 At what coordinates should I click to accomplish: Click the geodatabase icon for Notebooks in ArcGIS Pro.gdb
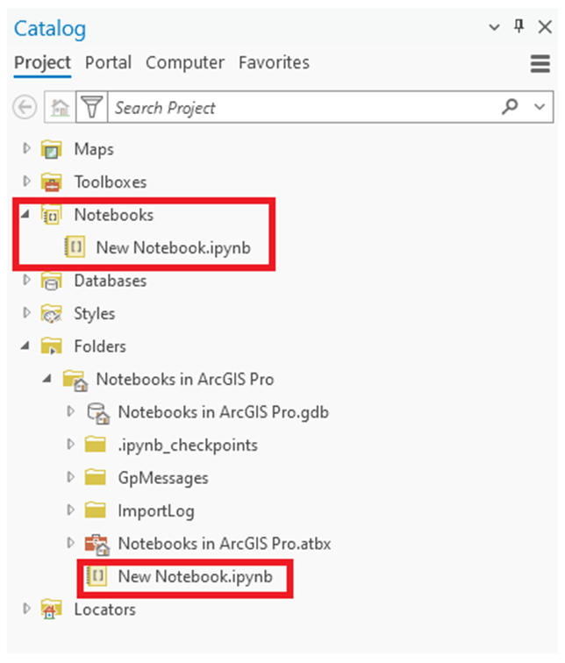pos(97,413)
